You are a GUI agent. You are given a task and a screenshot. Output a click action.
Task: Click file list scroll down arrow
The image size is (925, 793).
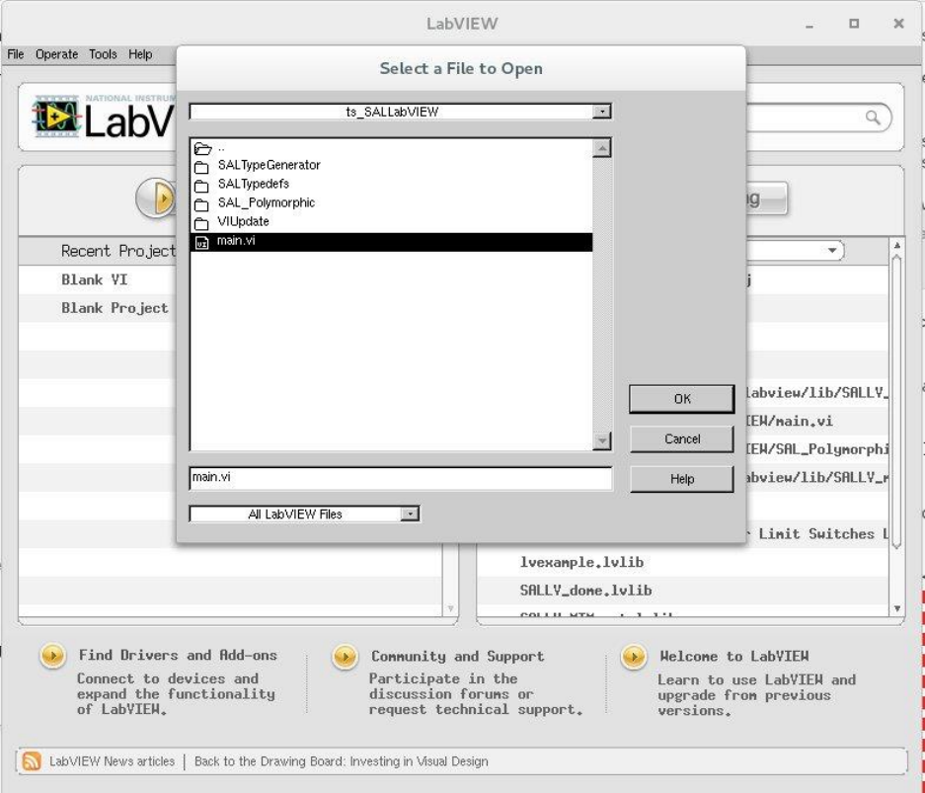[x=602, y=440]
